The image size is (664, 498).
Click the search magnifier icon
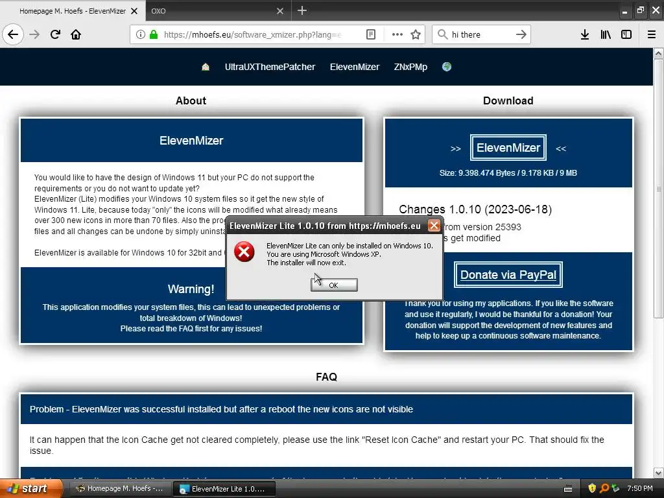442,34
